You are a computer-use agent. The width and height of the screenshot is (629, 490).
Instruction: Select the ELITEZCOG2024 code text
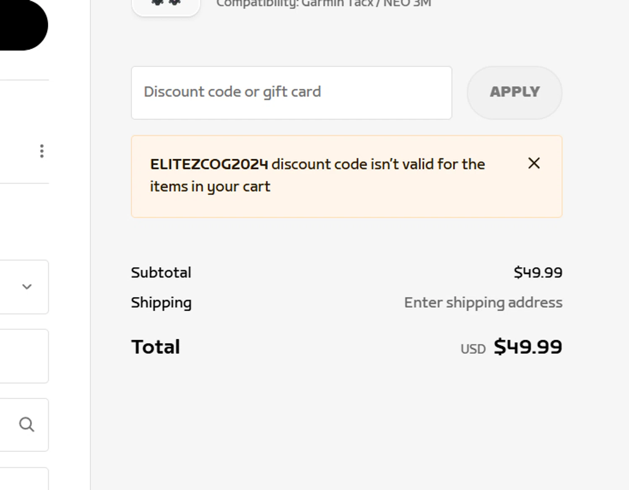pyautogui.click(x=209, y=164)
